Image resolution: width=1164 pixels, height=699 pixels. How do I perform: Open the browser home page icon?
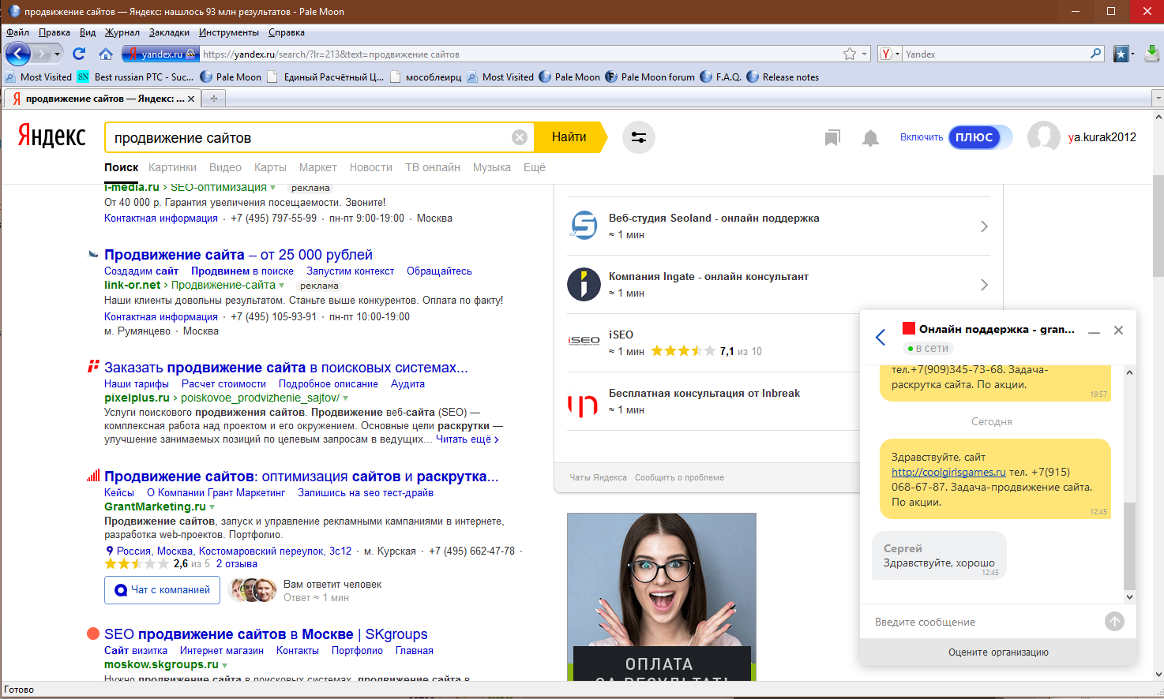click(x=106, y=54)
